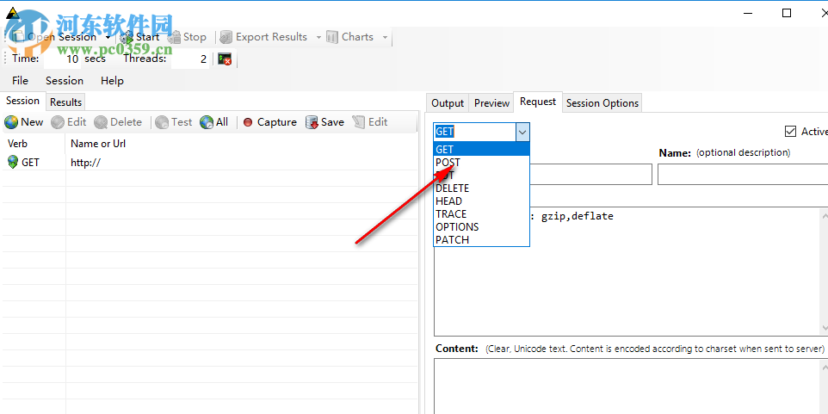Click the console icon next to Threads
Viewport: 828px width, 414px height.
(225, 59)
